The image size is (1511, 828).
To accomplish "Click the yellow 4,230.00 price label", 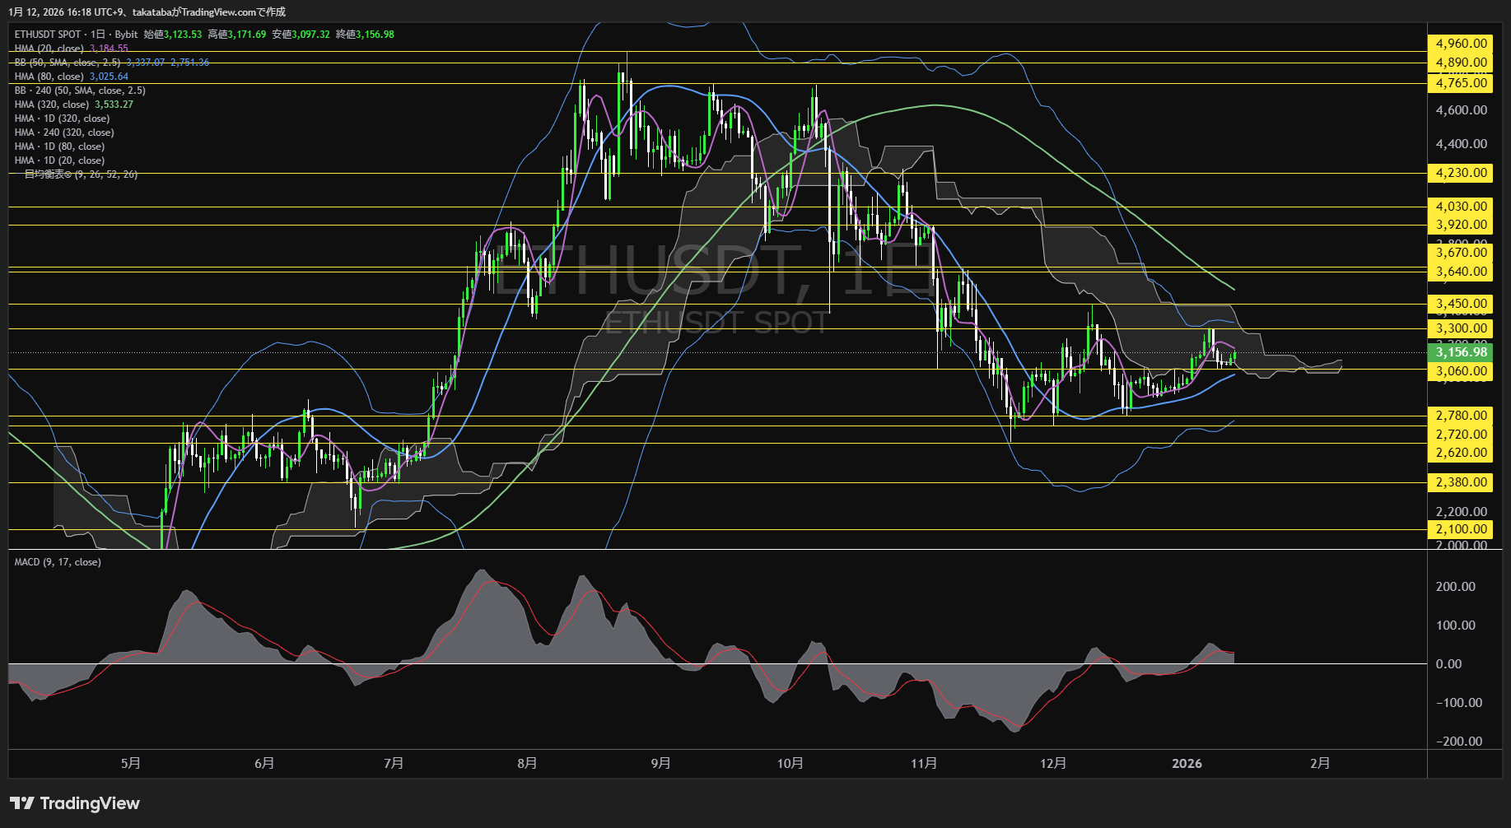I will [1461, 173].
